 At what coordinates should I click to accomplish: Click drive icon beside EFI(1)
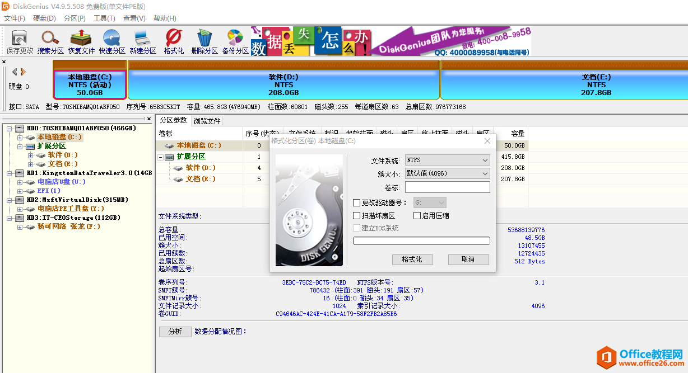pyautogui.click(x=30, y=191)
